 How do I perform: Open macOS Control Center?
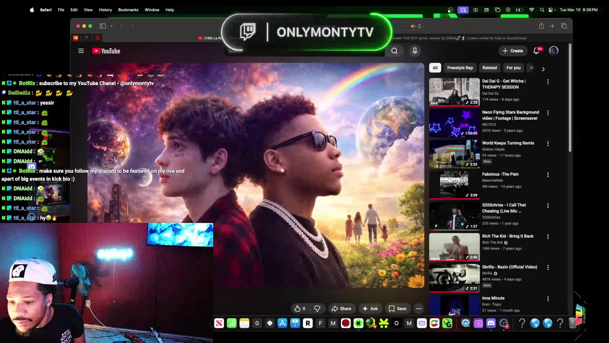(551, 10)
